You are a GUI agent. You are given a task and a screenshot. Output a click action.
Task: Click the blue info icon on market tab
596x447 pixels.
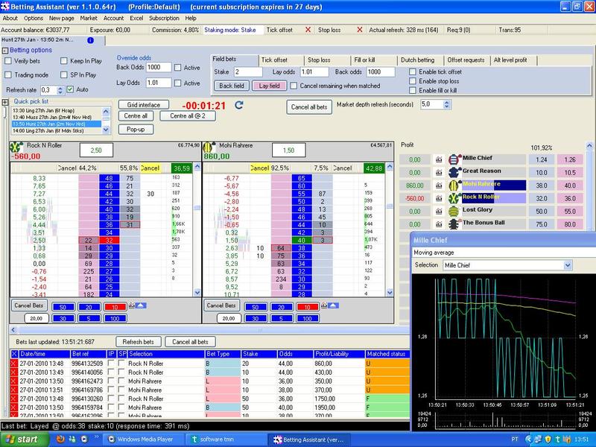[x=90, y=40]
